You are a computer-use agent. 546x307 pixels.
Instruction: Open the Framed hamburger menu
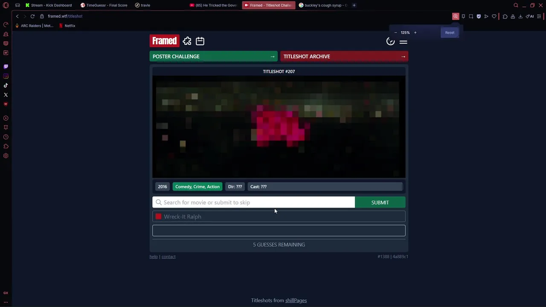(x=403, y=41)
